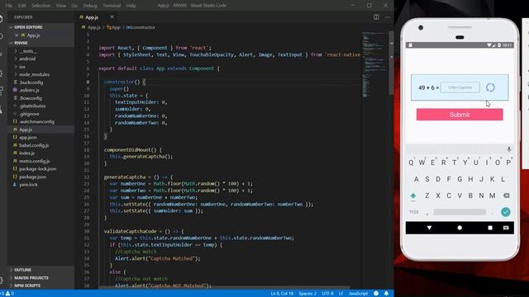Tap the green check enter key
Image resolution: width=529 pixels, height=297 pixels.
click(x=505, y=212)
